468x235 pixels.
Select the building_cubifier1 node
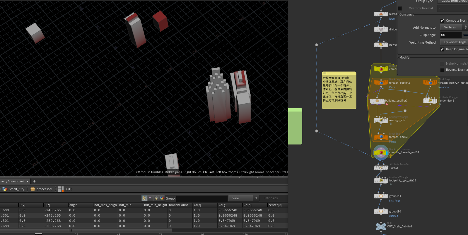coord(377,101)
